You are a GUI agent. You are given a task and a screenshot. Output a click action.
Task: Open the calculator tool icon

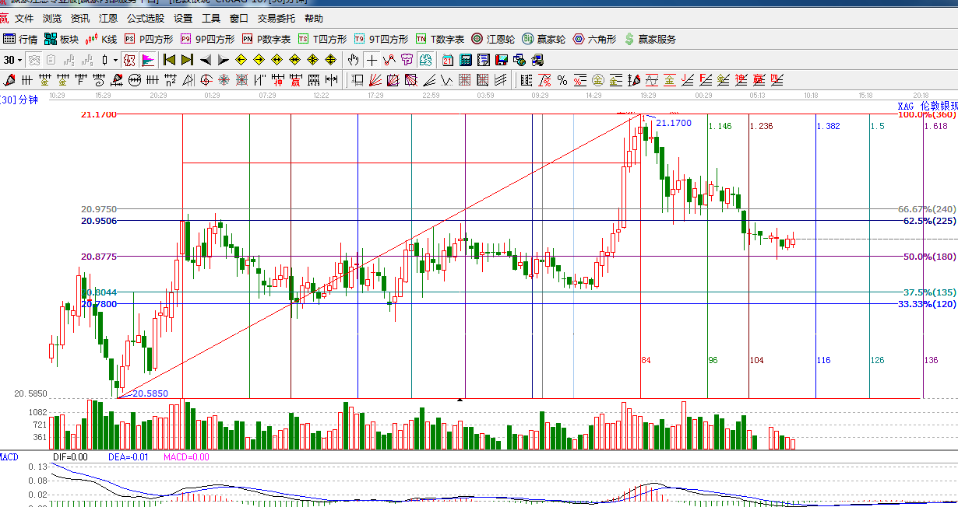pyautogui.click(x=466, y=60)
